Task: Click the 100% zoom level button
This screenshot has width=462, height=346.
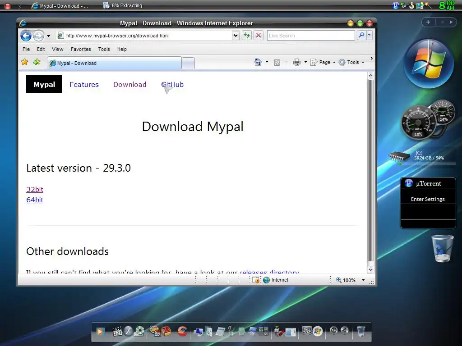Action: click(346, 280)
